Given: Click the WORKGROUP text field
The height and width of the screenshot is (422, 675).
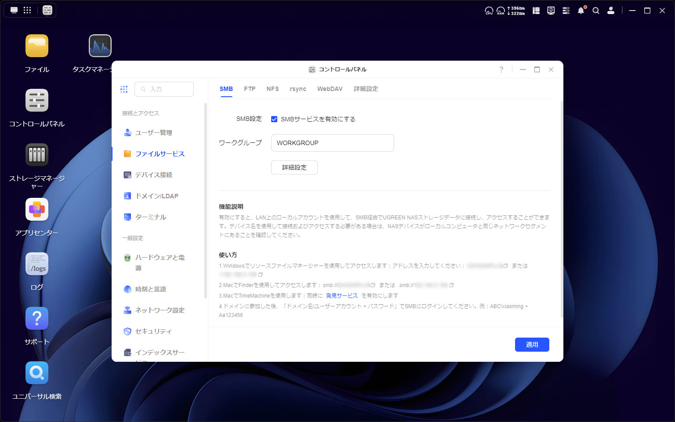Looking at the screenshot, I should 332,143.
